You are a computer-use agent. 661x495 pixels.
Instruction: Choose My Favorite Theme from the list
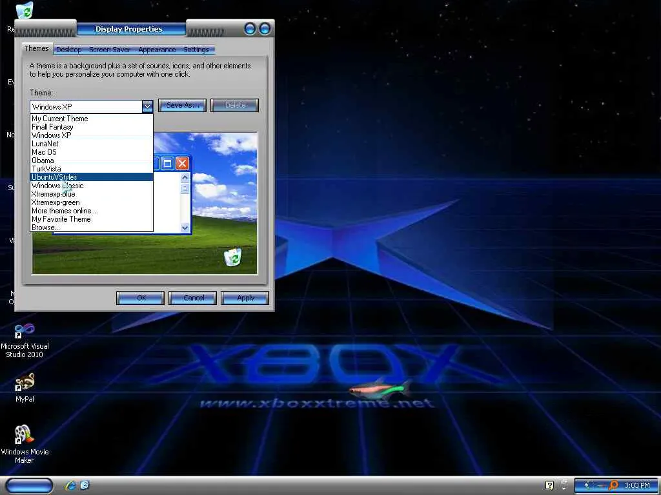click(x=92, y=219)
